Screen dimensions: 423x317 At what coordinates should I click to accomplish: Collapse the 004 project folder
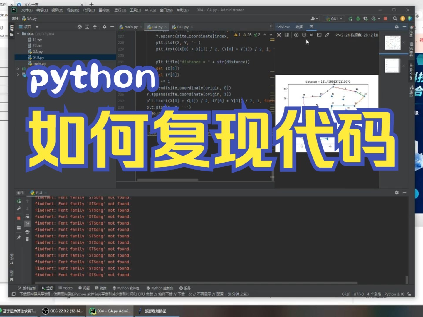pos(18,34)
